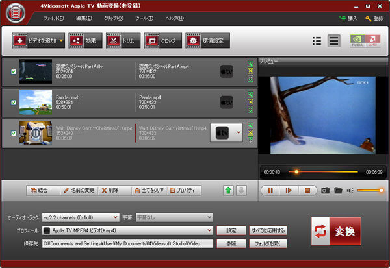Click the move icon on Panda row
This screenshot has width=390, height=268.
coord(250,110)
